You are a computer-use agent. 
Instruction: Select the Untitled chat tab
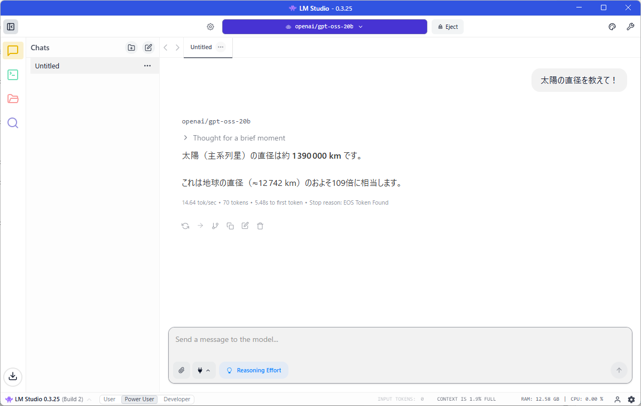coord(201,47)
